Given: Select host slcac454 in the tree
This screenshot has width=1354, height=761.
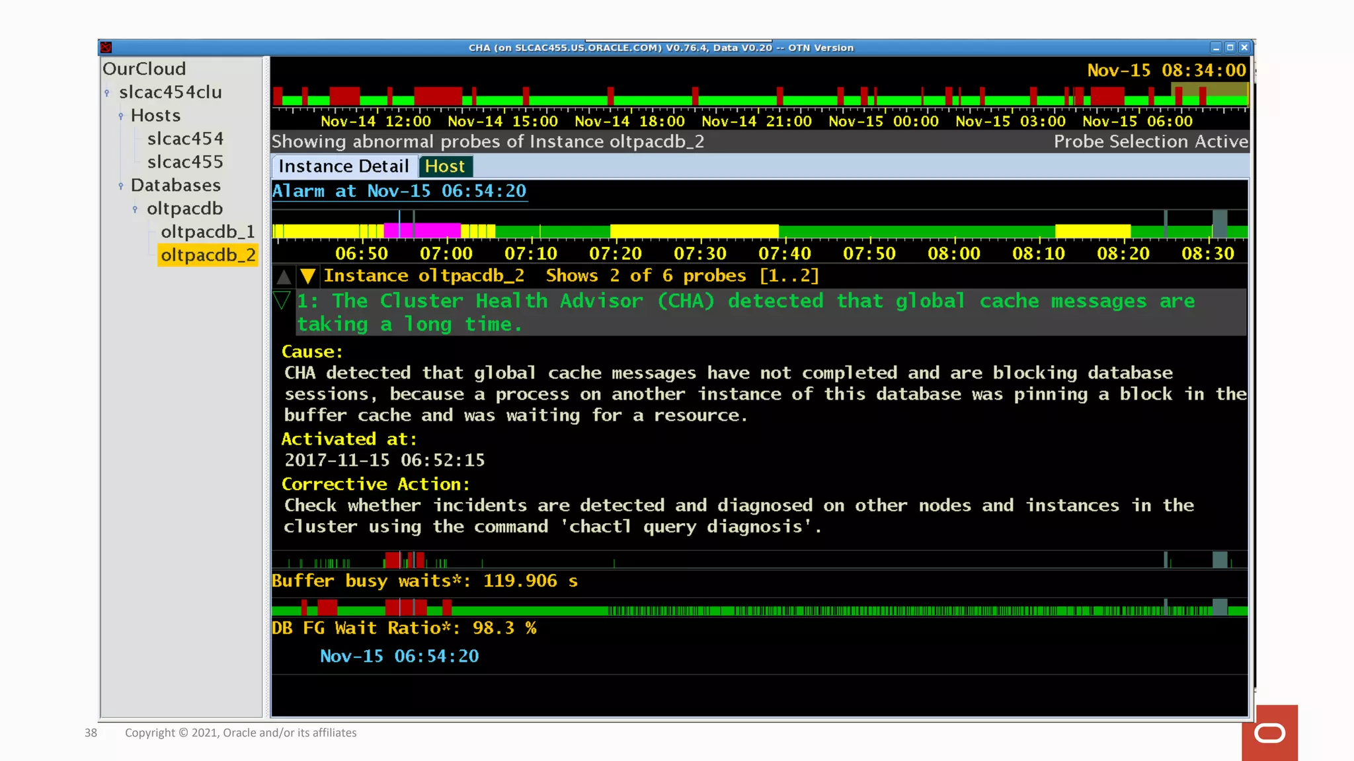Looking at the screenshot, I should [x=185, y=139].
